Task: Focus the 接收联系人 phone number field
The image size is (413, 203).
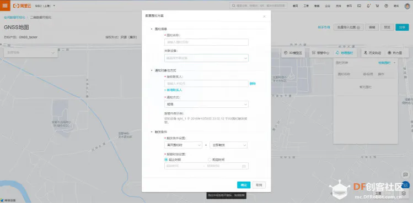Action: [x=206, y=84]
